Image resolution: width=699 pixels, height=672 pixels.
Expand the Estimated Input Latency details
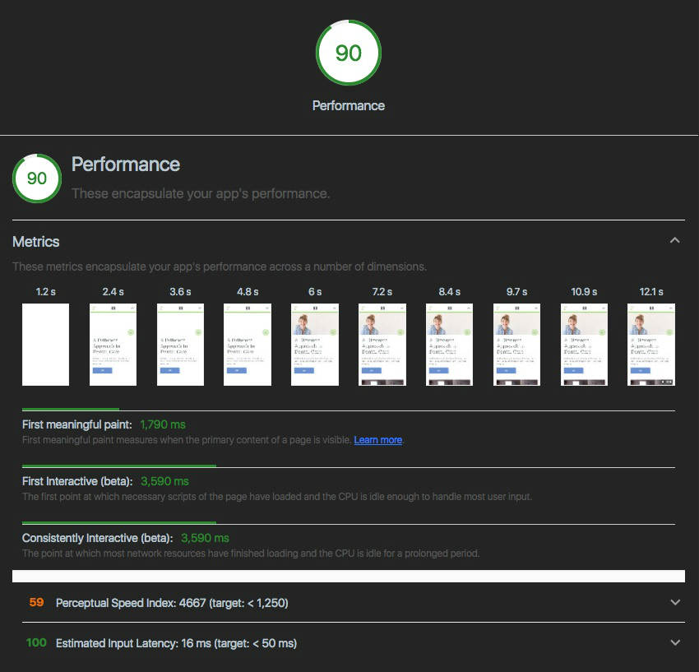(674, 642)
